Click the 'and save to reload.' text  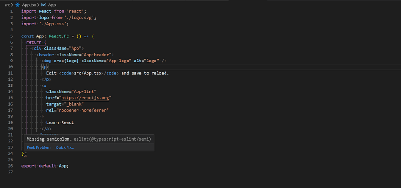(145, 73)
